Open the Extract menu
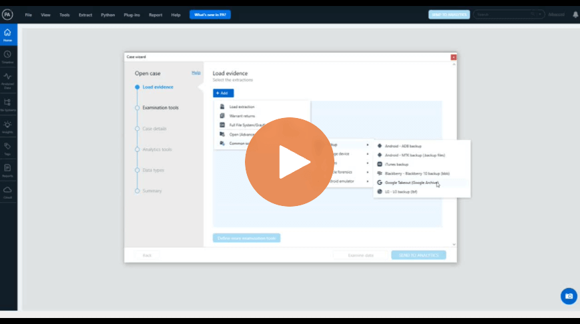This screenshot has width=580, height=324. point(85,15)
